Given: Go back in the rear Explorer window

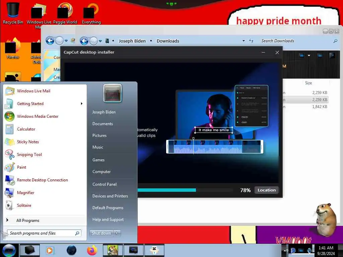Looking at the screenshot, I should 50,40.
